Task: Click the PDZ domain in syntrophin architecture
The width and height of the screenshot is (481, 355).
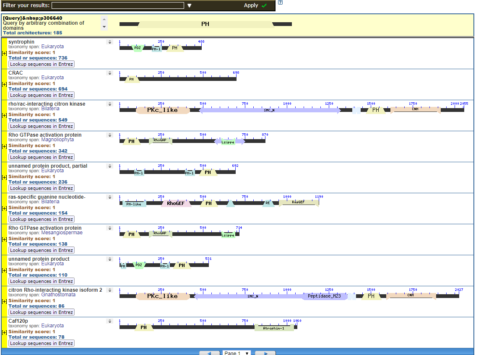Action: click(137, 48)
